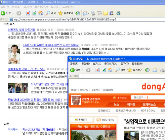Open the 도움말(H) menu in the dongA window

pos(137,64)
